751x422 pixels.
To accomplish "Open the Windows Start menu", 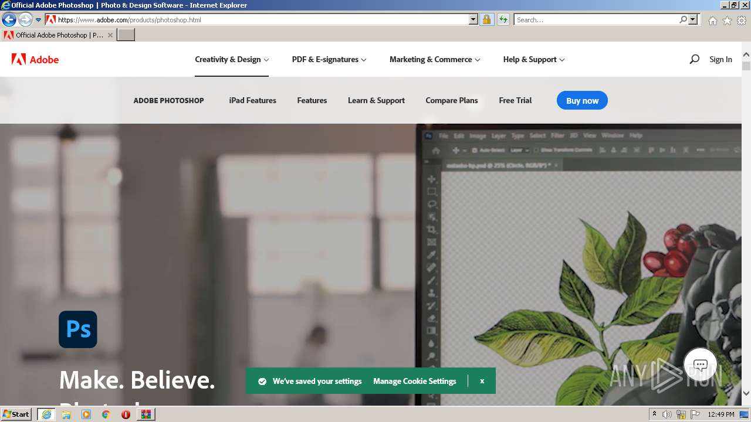I will (x=16, y=414).
